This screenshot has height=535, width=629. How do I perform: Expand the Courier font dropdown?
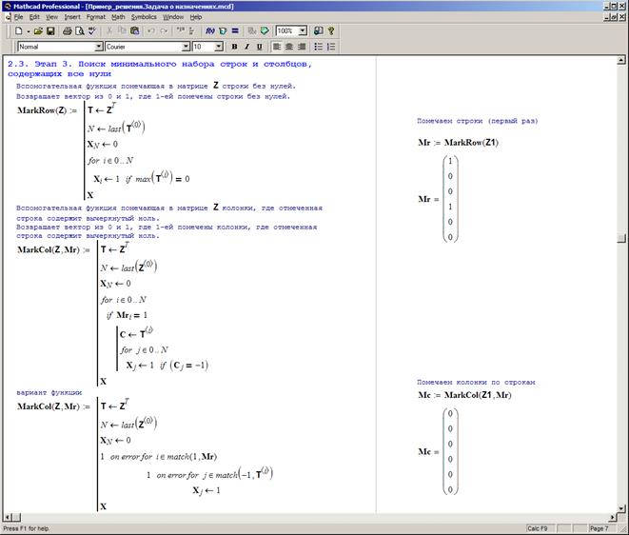click(186, 46)
